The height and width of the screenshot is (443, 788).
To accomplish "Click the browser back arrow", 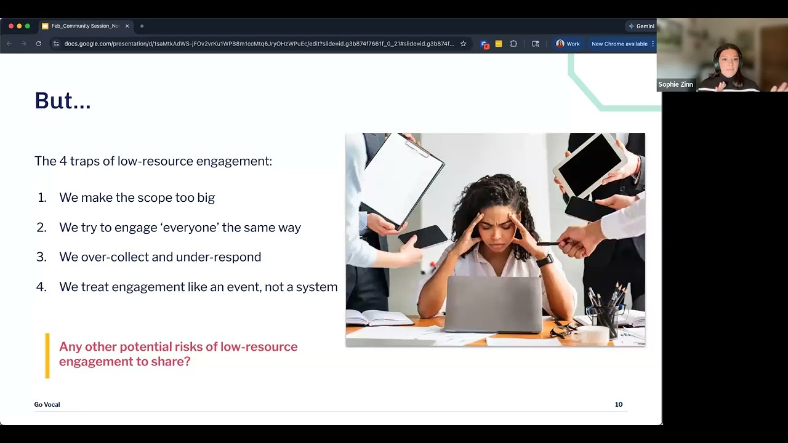I will 9,44.
